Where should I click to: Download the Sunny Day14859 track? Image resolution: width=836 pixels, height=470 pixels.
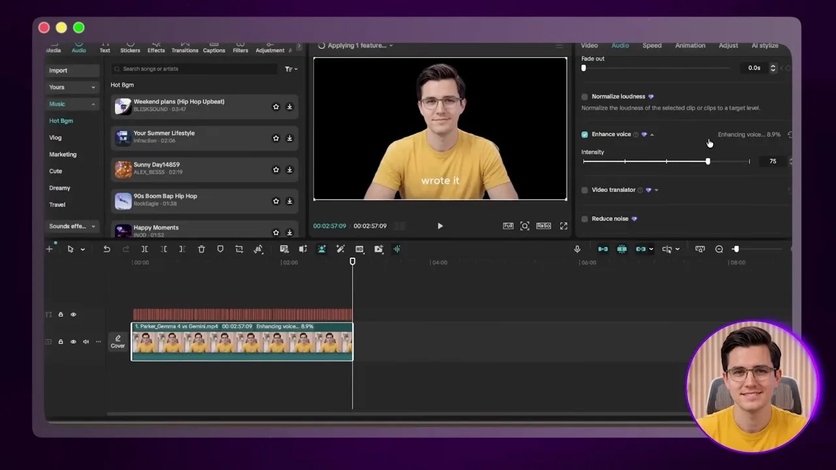click(x=289, y=170)
